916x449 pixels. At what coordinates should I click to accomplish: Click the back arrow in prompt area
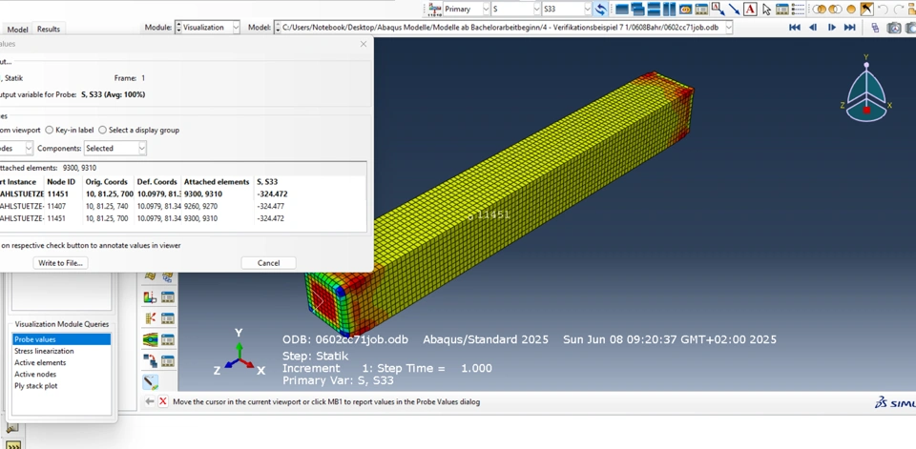tap(150, 401)
